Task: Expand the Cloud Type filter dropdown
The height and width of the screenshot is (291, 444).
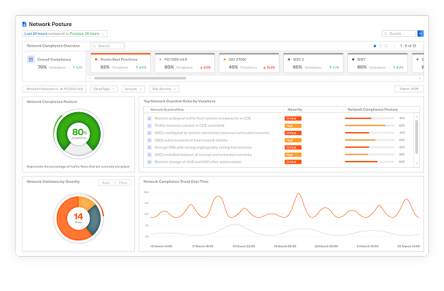Action: coord(104,89)
